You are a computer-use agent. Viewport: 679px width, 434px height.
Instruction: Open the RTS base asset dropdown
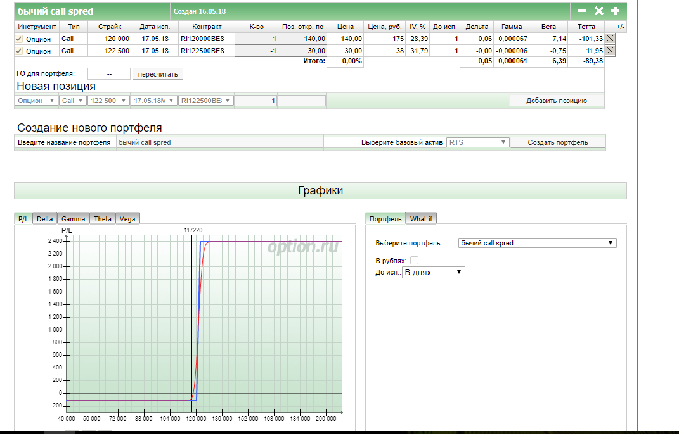pyautogui.click(x=478, y=142)
